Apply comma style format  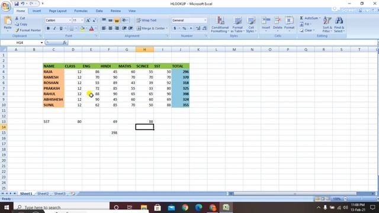pyautogui.click(x=191, y=28)
